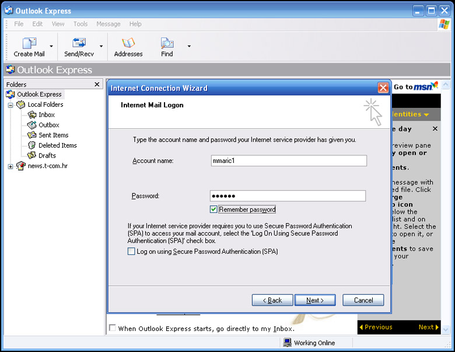The height and width of the screenshot is (352, 455).
Task: Click the Outlook Express title bar icon
Action: coord(9,10)
